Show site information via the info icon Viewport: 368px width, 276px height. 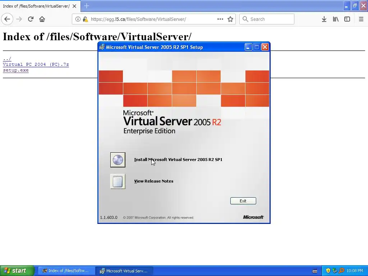click(x=78, y=19)
